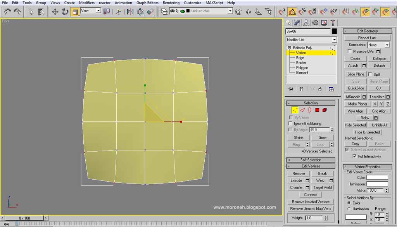Open the Utilities hammer panel icon
Screen dimensions: 397x227
tap(333, 23)
